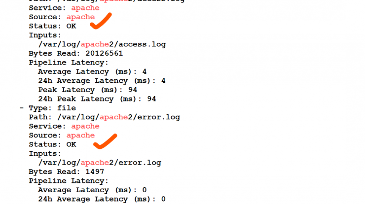This screenshot has width=365, height=204.
Task: Click the Path: /var/log/apache2/error.log line
Action: [104, 117]
